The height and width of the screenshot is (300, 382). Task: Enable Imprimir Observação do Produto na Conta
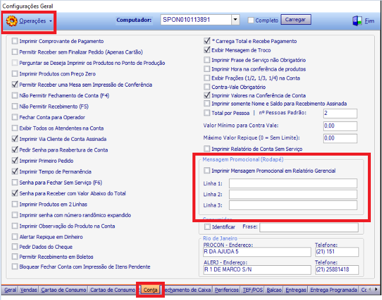click(15, 226)
